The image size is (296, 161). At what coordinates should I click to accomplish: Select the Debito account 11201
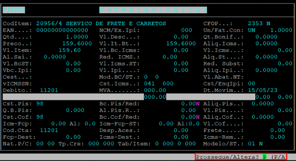pos(49,90)
